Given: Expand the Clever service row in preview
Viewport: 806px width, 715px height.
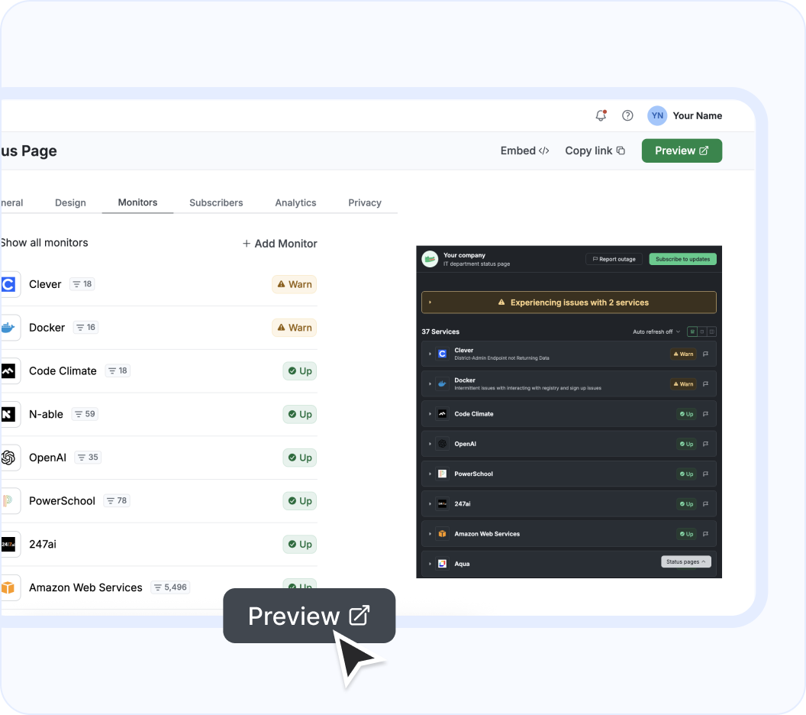Looking at the screenshot, I should point(430,354).
